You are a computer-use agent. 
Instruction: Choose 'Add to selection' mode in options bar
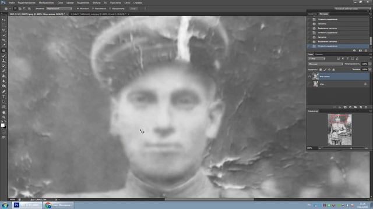pos(20,9)
